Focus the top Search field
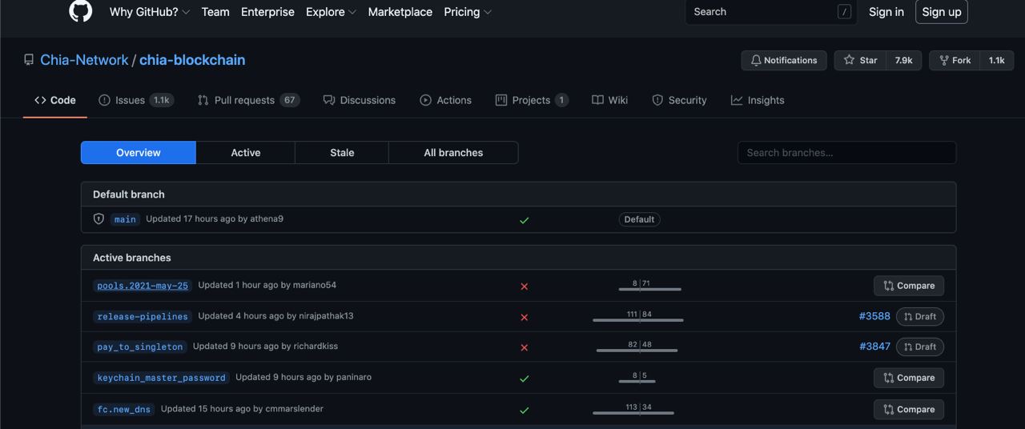 pos(770,12)
